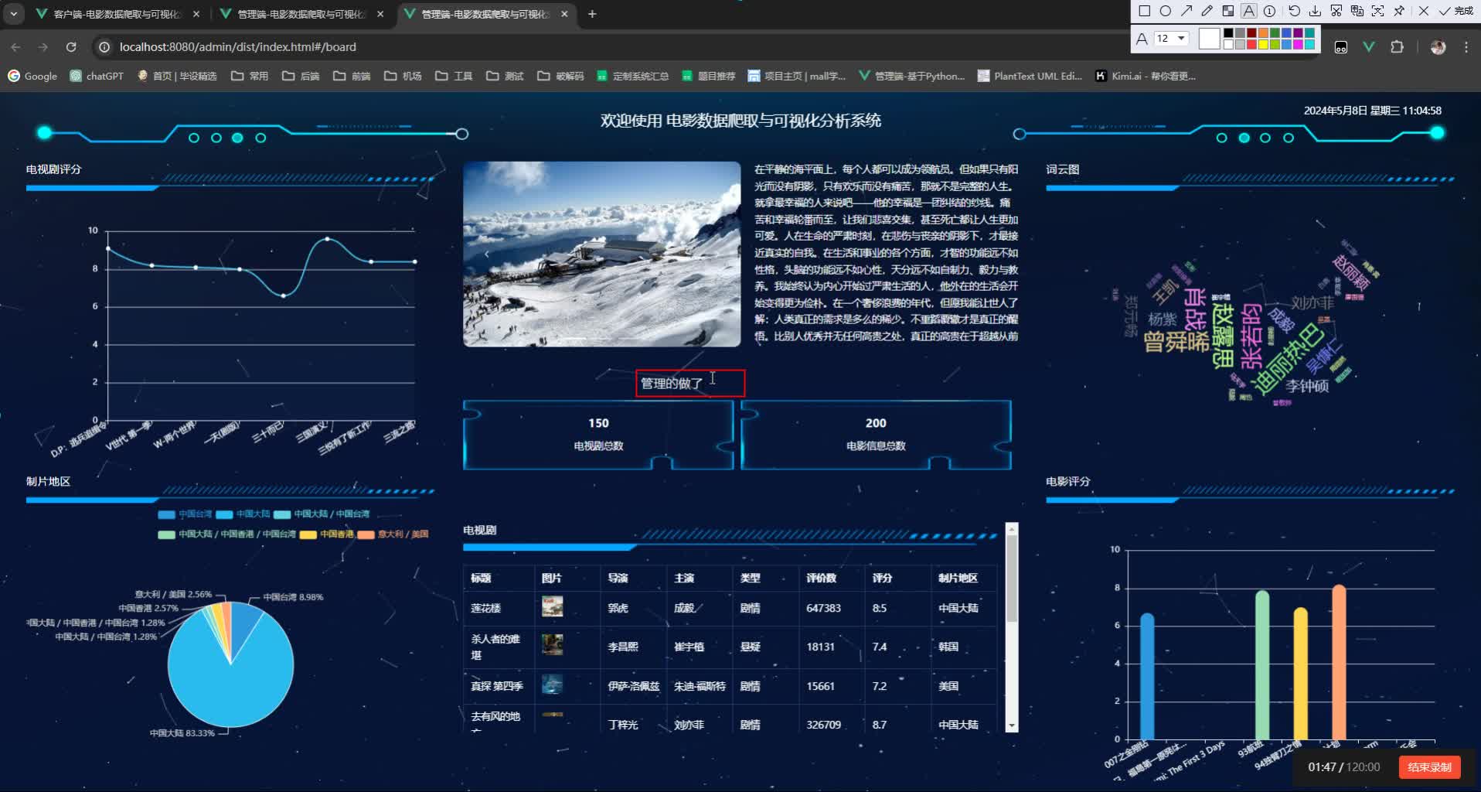Open the browser tab search dropdown
This screenshot has width=1481, height=792.
(14, 14)
